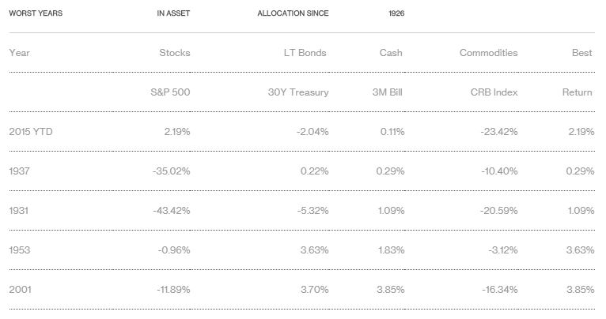Select the 30Y Treasury subheader

[x=298, y=92]
